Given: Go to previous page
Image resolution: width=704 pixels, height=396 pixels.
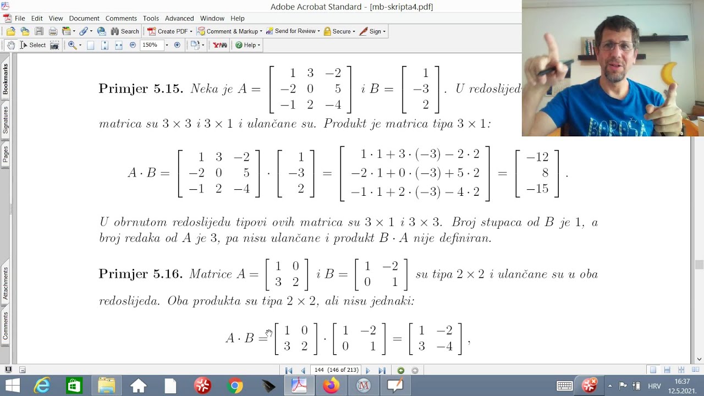Looking at the screenshot, I should click(302, 371).
